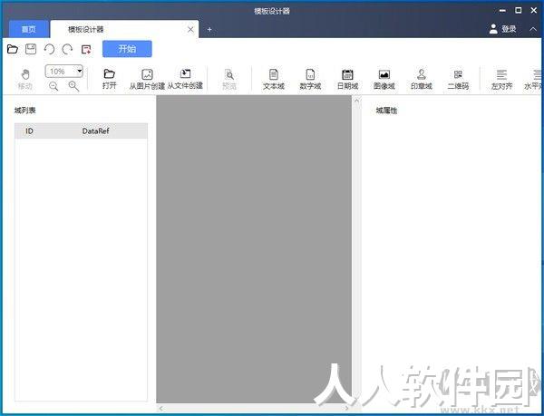Insert a 日期域 date field
This screenshot has width=544, height=416.
[347, 80]
